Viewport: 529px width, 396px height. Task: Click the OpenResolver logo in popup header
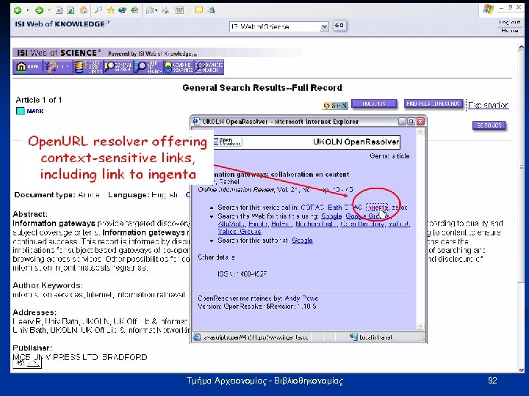point(227,142)
